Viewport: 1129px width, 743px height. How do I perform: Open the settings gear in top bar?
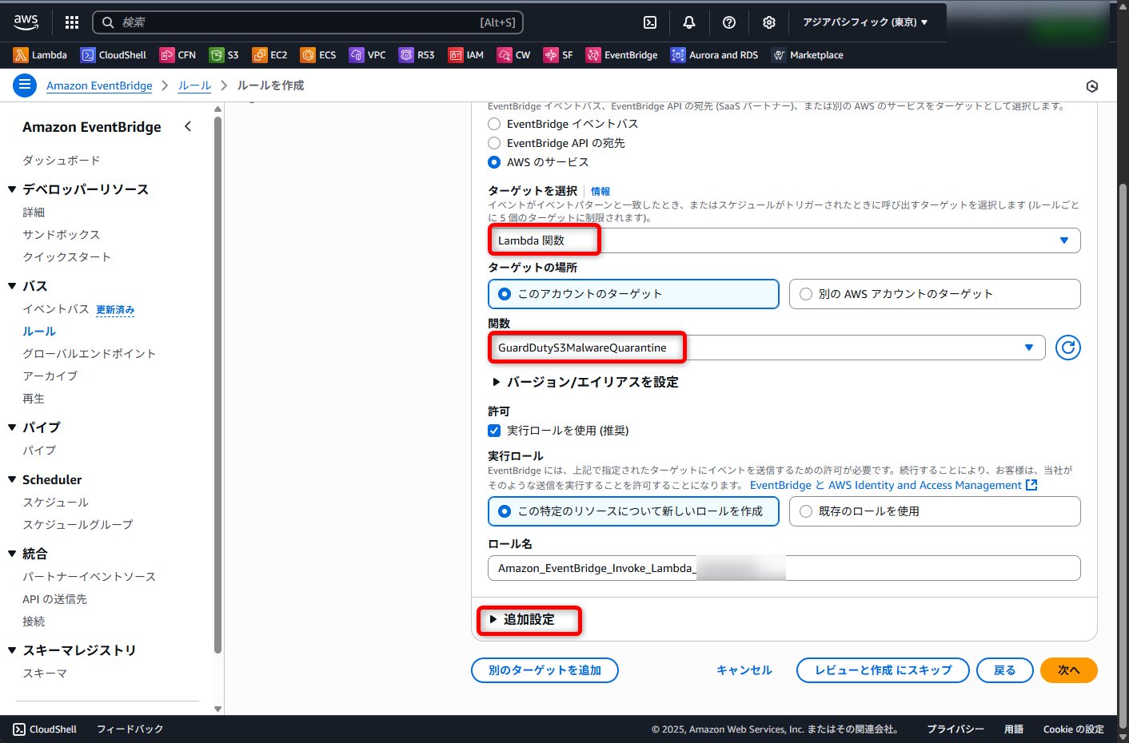(x=769, y=22)
